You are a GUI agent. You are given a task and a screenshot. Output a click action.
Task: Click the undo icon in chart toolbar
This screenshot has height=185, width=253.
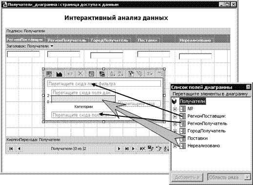pyautogui.click(x=70, y=74)
